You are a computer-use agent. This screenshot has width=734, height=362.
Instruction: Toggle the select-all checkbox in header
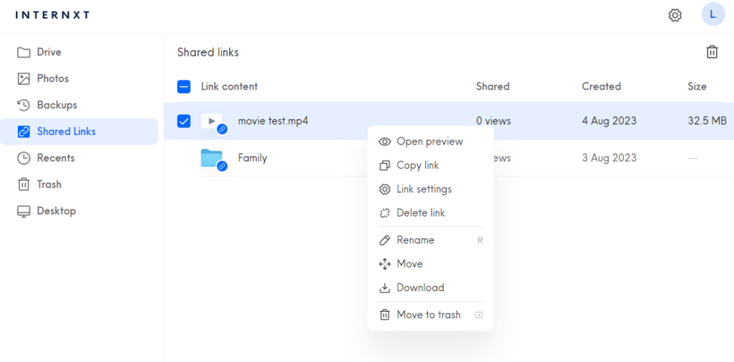183,87
